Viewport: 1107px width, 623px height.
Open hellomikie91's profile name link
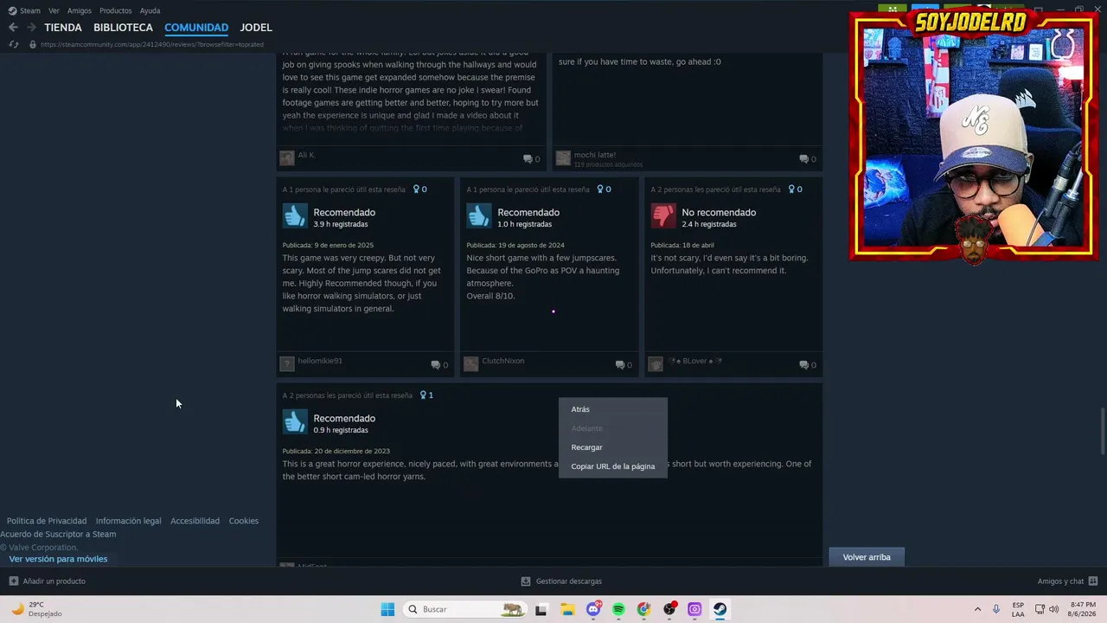tap(320, 361)
